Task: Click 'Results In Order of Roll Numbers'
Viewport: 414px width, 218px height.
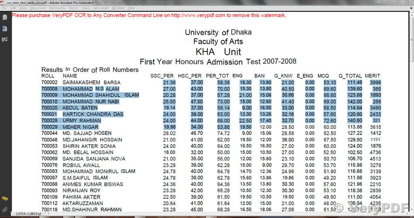Action: (90, 70)
